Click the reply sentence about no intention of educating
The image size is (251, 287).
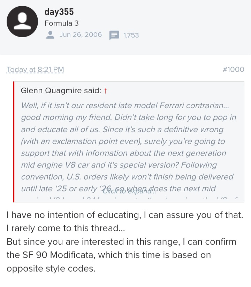[125, 215]
